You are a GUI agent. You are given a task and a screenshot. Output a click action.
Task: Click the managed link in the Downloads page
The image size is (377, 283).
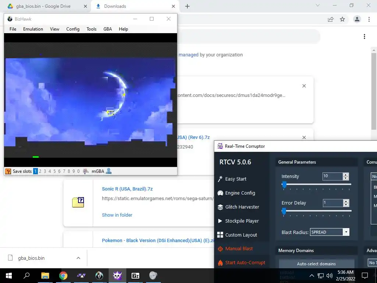point(188,55)
